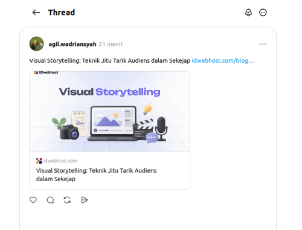302x230 pixels.
Task: Reply using the comment bubble icon
Action: [50, 200]
